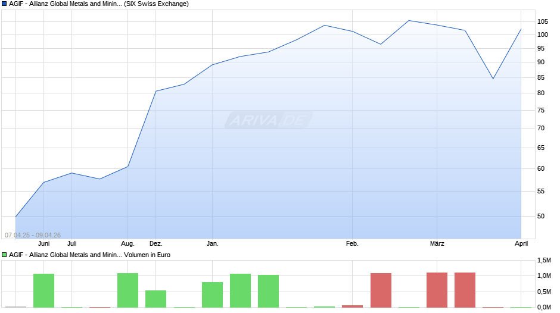The image size is (560, 313).
Task: Click the 'Juni' x-axis label
Action: (44, 243)
